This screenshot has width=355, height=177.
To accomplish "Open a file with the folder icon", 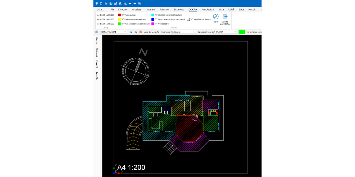I will tap(106, 4).
